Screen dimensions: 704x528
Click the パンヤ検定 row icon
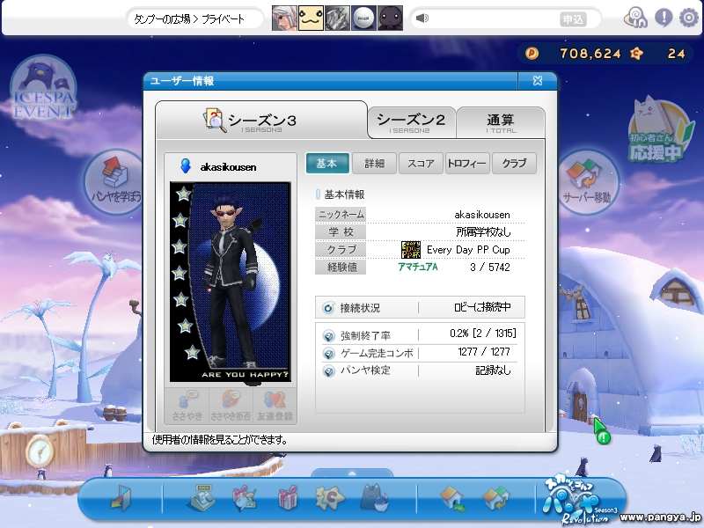point(328,371)
